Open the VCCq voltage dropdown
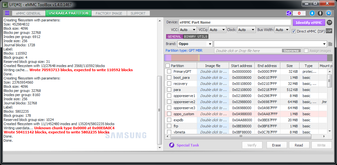The image size is (337, 165). point(217,30)
